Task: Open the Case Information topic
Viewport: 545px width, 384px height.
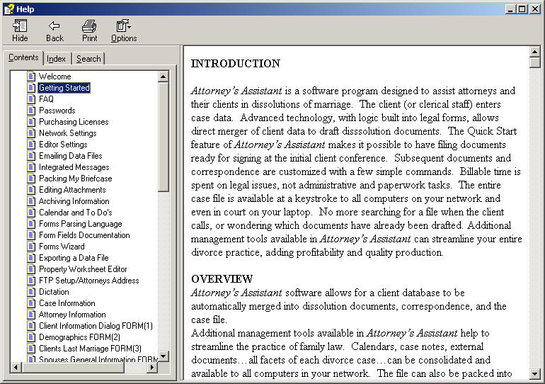Action: pyautogui.click(x=67, y=303)
